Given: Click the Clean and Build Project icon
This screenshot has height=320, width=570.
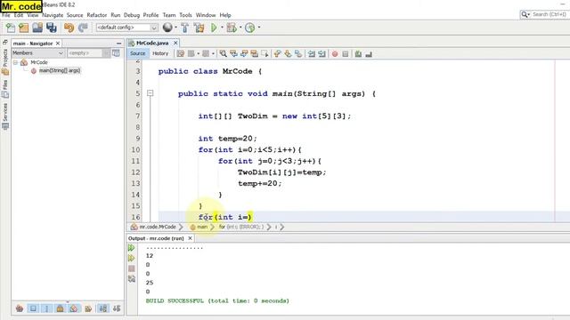Looking at the screenshot, I should click(199, 28).
